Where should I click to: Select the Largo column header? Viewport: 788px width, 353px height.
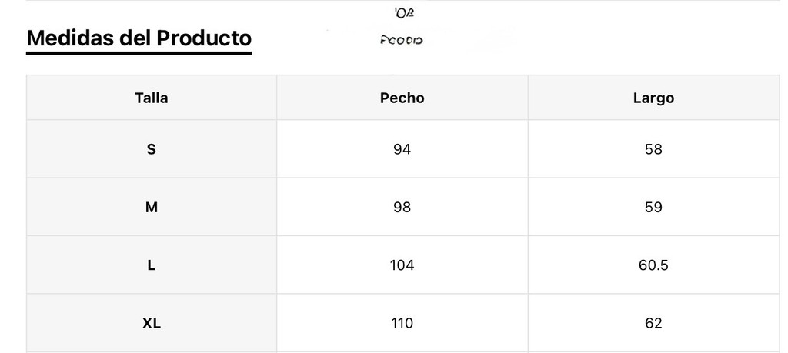pos(653,98)
